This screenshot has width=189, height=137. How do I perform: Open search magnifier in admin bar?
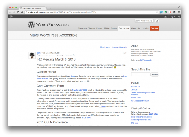[x=179, y=17]
